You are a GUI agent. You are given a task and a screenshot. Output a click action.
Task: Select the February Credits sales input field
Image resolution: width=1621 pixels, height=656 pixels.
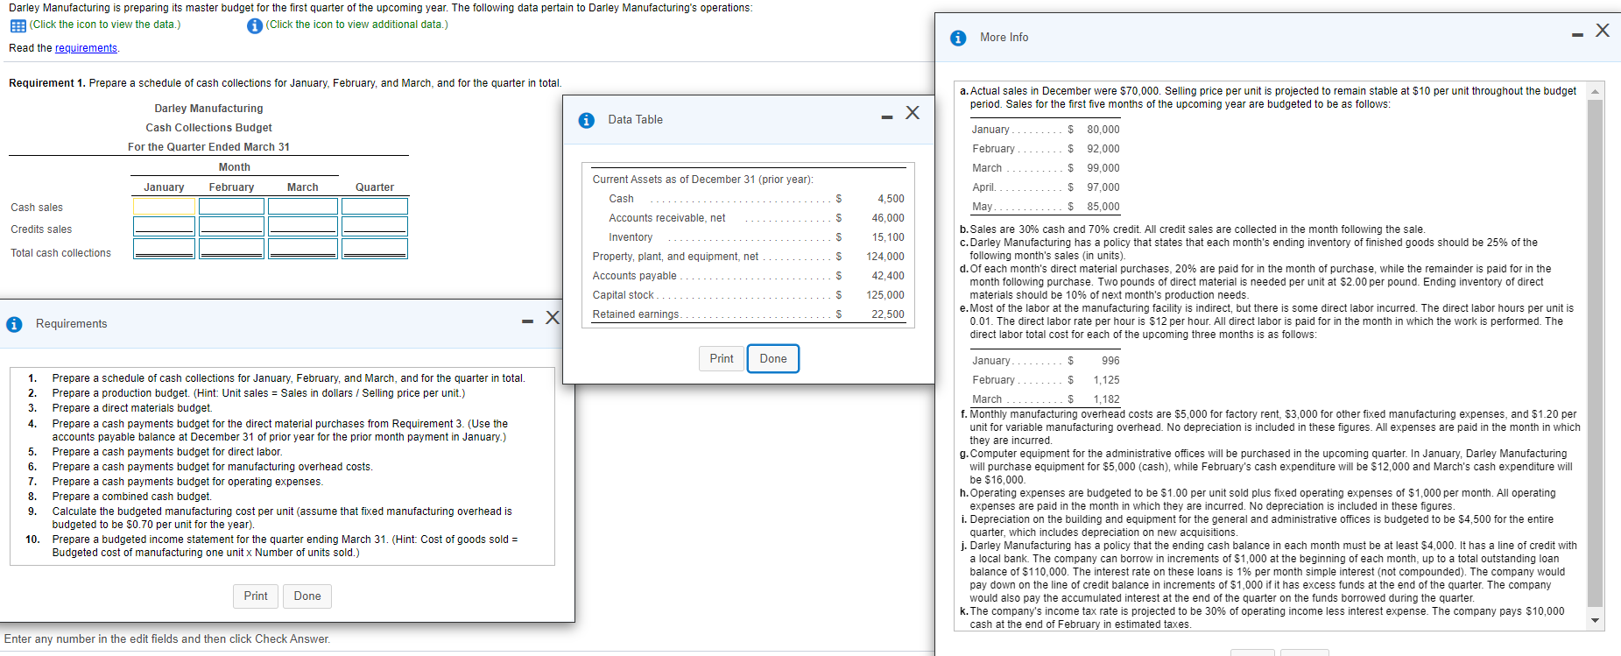[231, 226]
